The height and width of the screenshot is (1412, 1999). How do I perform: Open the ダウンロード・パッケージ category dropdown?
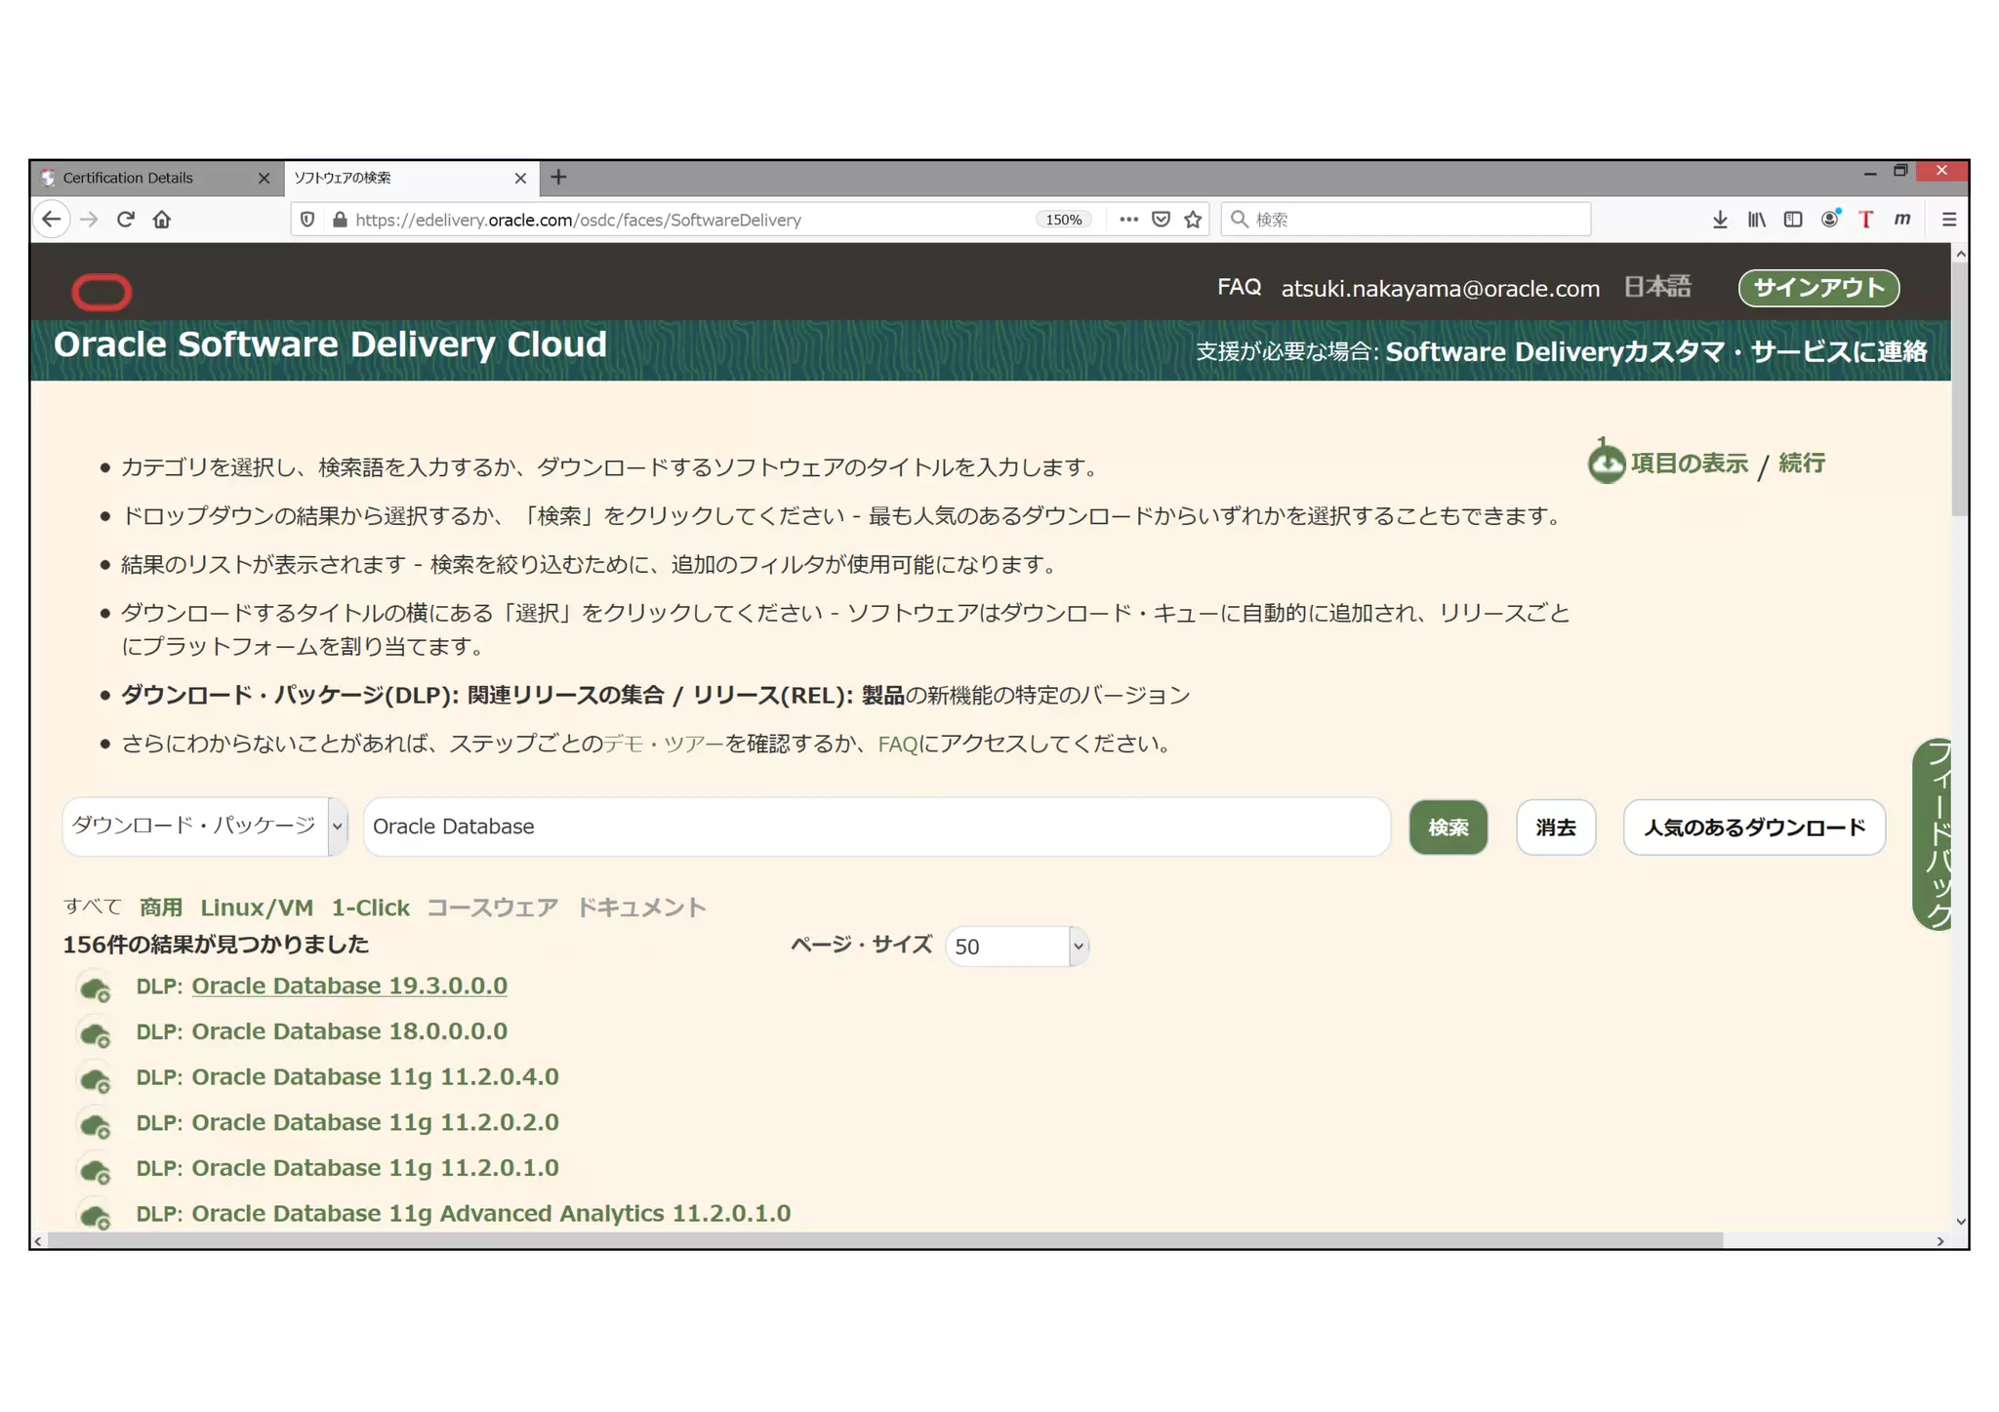point(205,827)
